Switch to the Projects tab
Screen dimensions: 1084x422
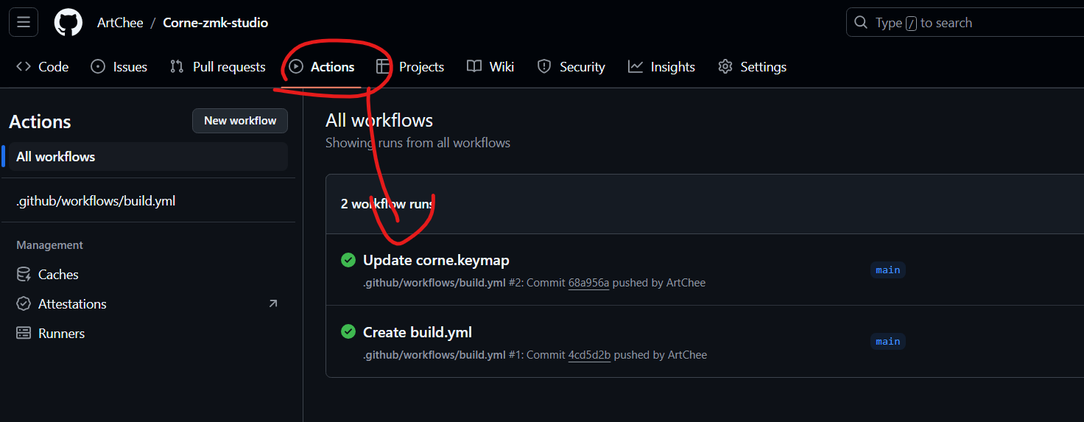point(409,67)
